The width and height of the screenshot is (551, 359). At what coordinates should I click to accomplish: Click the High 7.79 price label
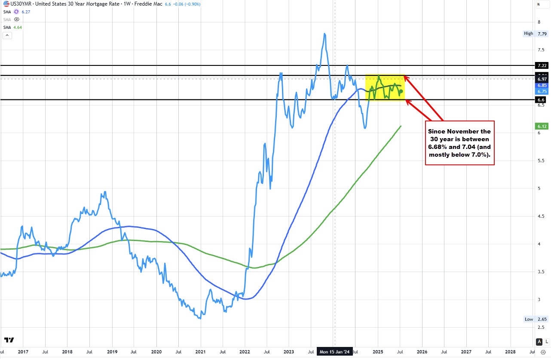(536, 33)
